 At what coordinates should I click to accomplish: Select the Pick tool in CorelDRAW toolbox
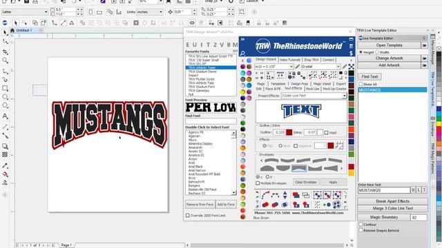(5, 32)
